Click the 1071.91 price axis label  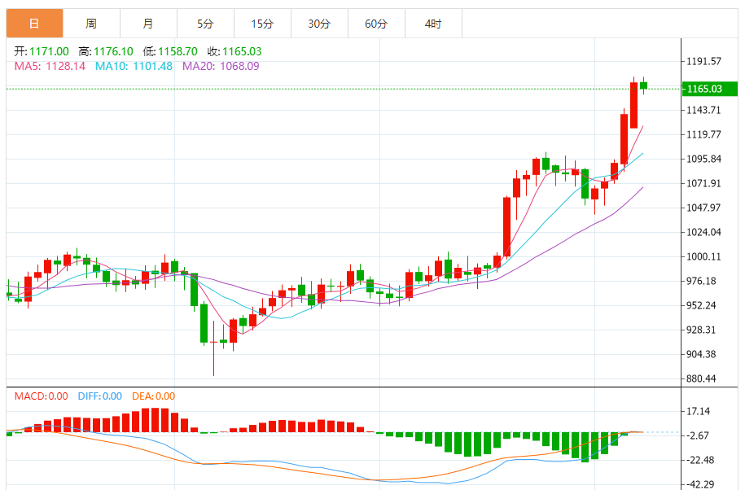[x=703, y=183]
